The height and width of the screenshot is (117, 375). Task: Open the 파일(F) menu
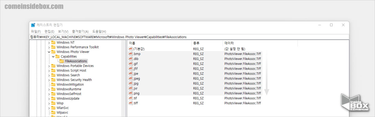point(36,32)
